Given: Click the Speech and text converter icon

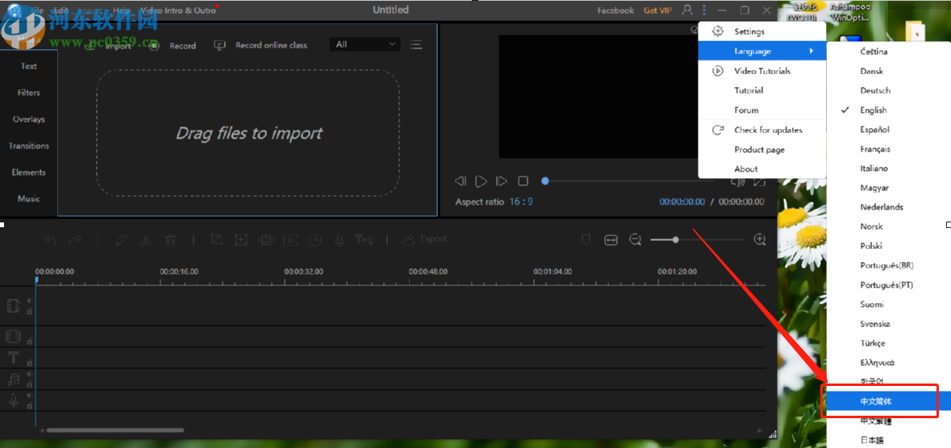Looking at the screenshot, I should pos(364,239).
